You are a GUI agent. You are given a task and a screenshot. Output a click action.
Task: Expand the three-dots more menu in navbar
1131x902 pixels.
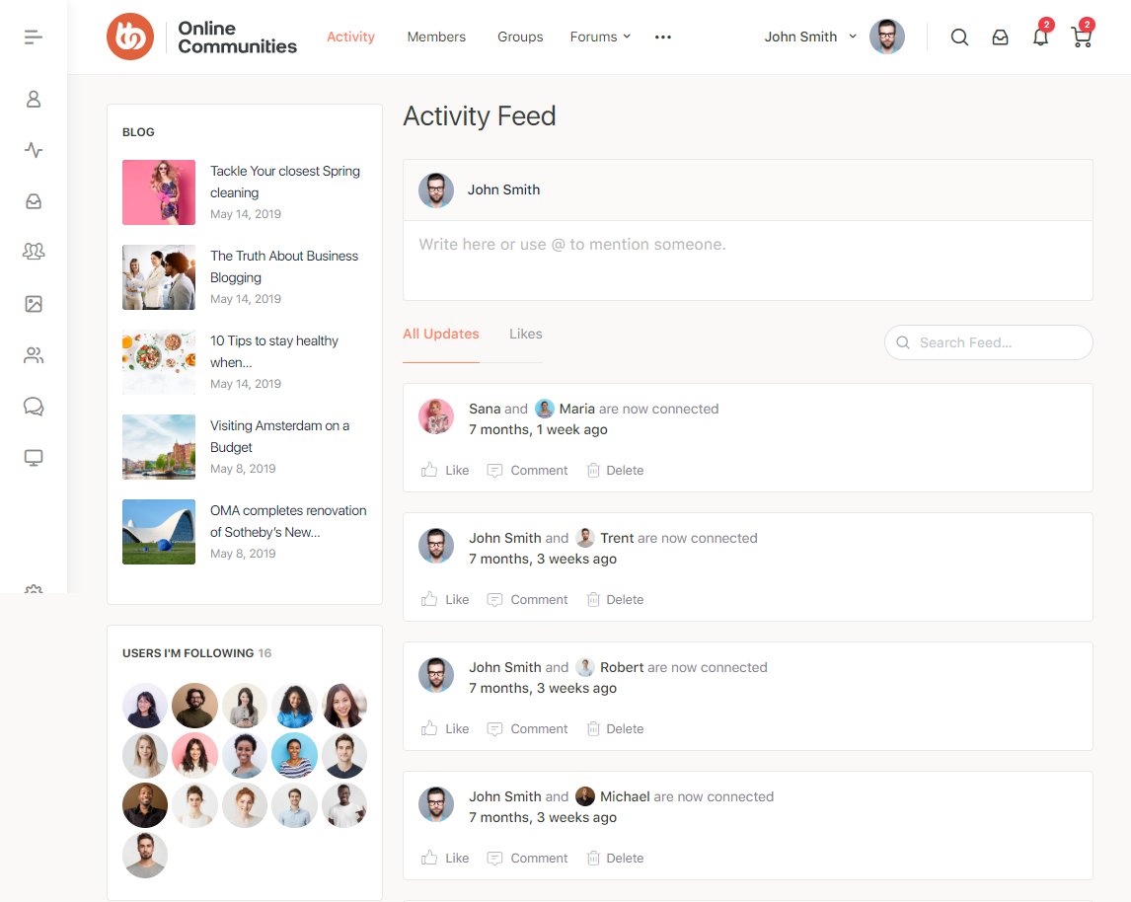(x=663, y=38)
